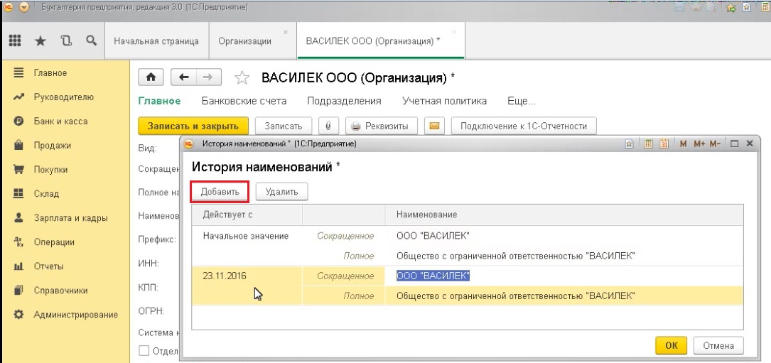Open the Покупки section in the sidebar
771x363 pixels.
50,170
